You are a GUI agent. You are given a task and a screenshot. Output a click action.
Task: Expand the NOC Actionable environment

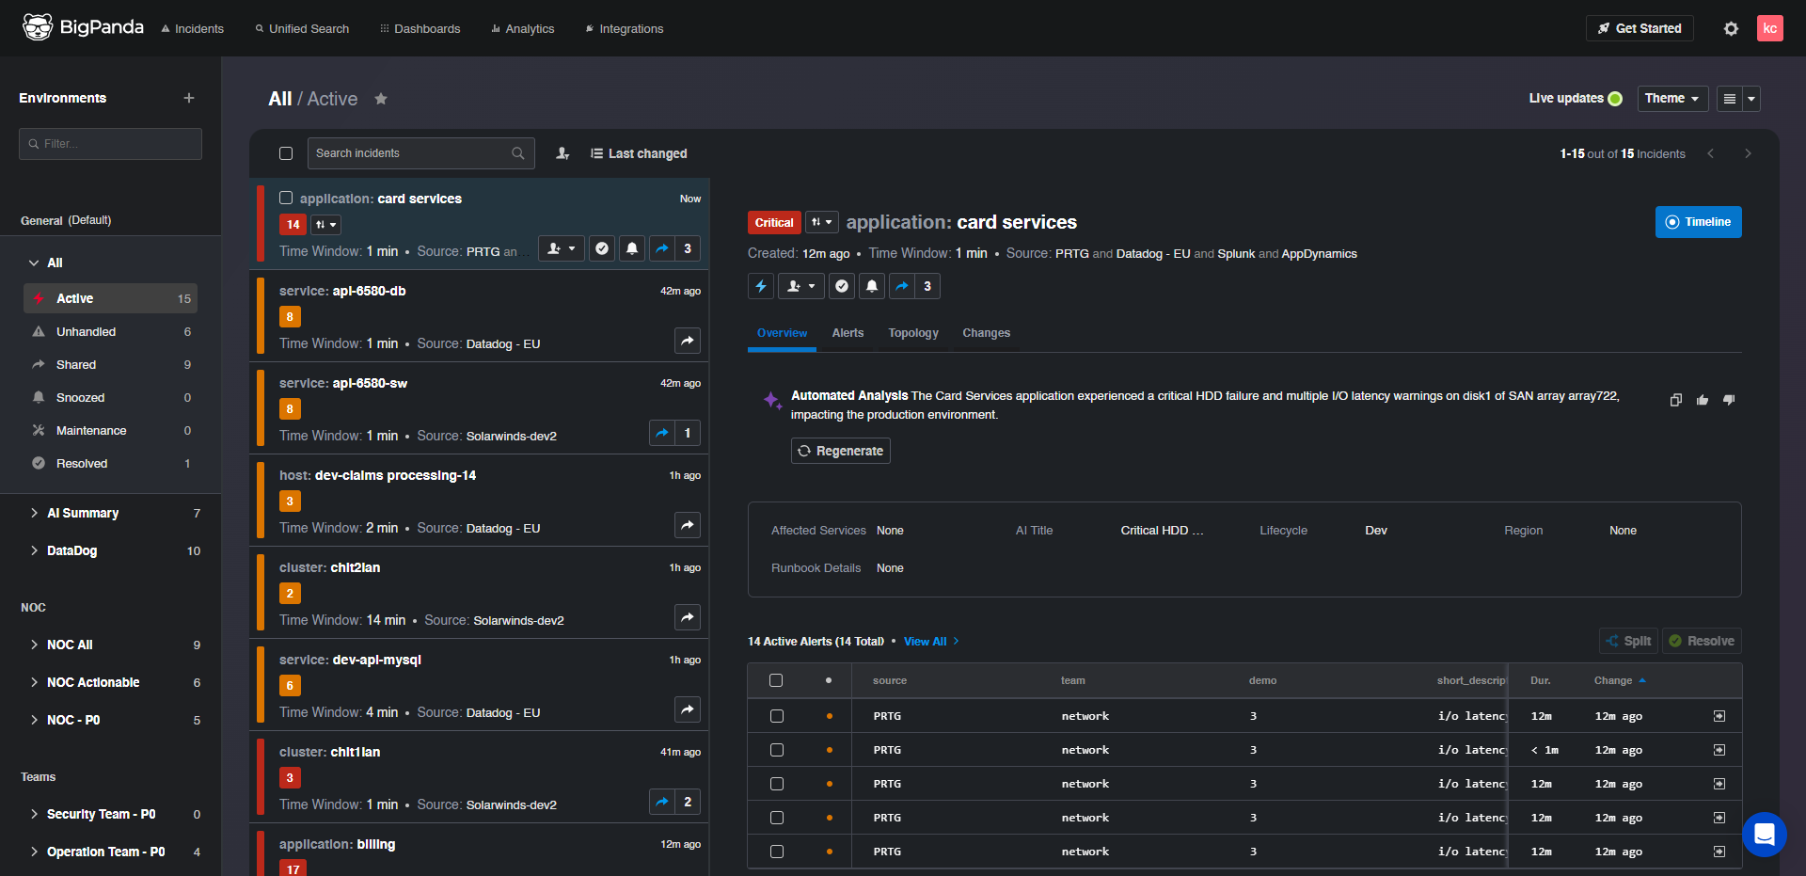(34, 682)
